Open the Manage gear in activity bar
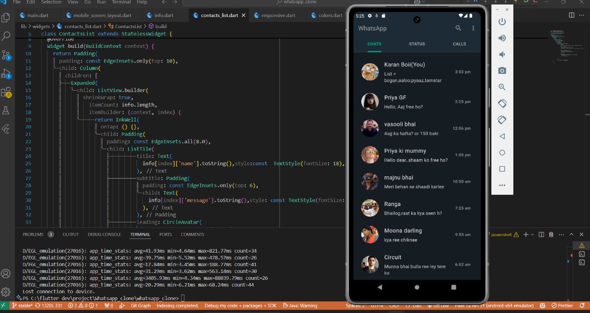 tap(6, 291)
